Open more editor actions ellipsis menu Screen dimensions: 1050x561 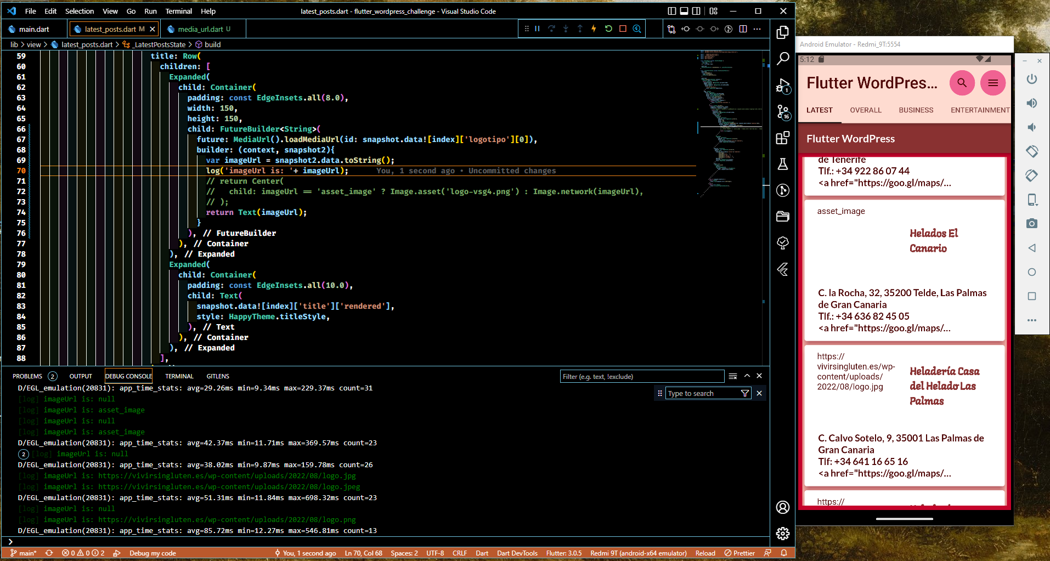tap(757, 29)
